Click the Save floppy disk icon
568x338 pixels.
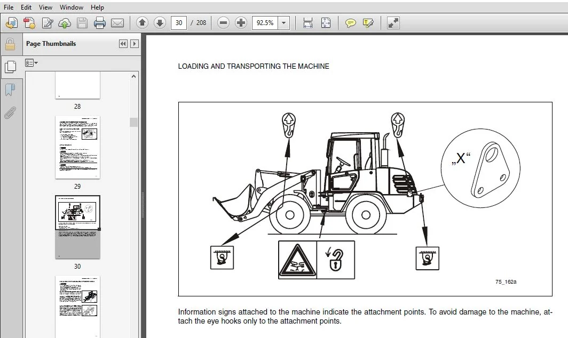pos(82,23)
